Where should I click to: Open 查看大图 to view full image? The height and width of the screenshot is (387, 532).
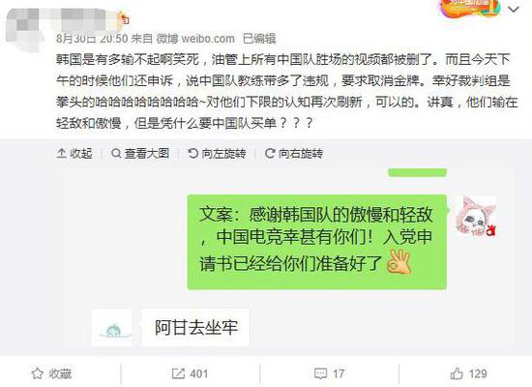(x=140, y=154)
